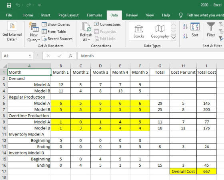
Task: Click the Clear filter icon
Action: click(x=221, y=24)
